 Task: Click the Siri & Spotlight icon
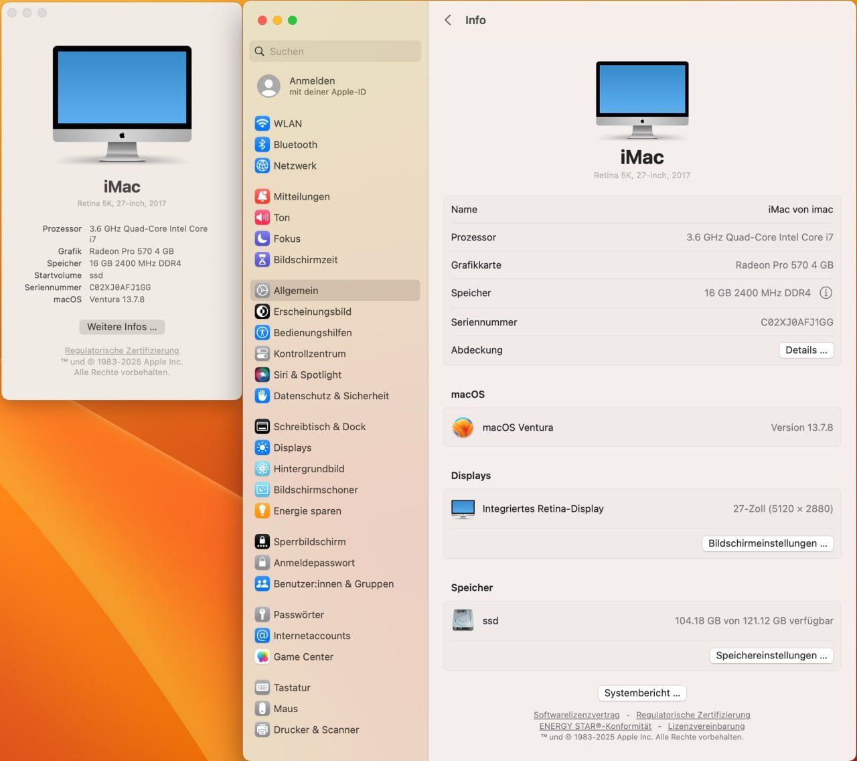point(262,375)
